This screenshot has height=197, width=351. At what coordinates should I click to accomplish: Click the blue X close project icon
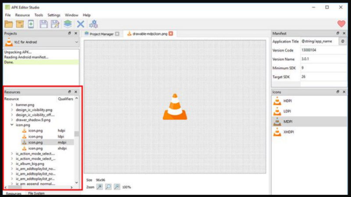tap(80, 24)
